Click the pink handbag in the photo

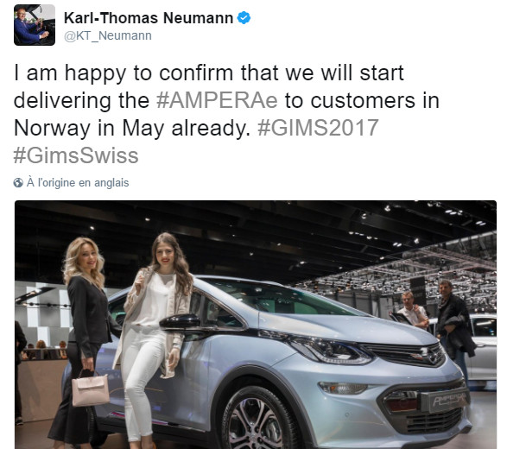click(90, 389)
